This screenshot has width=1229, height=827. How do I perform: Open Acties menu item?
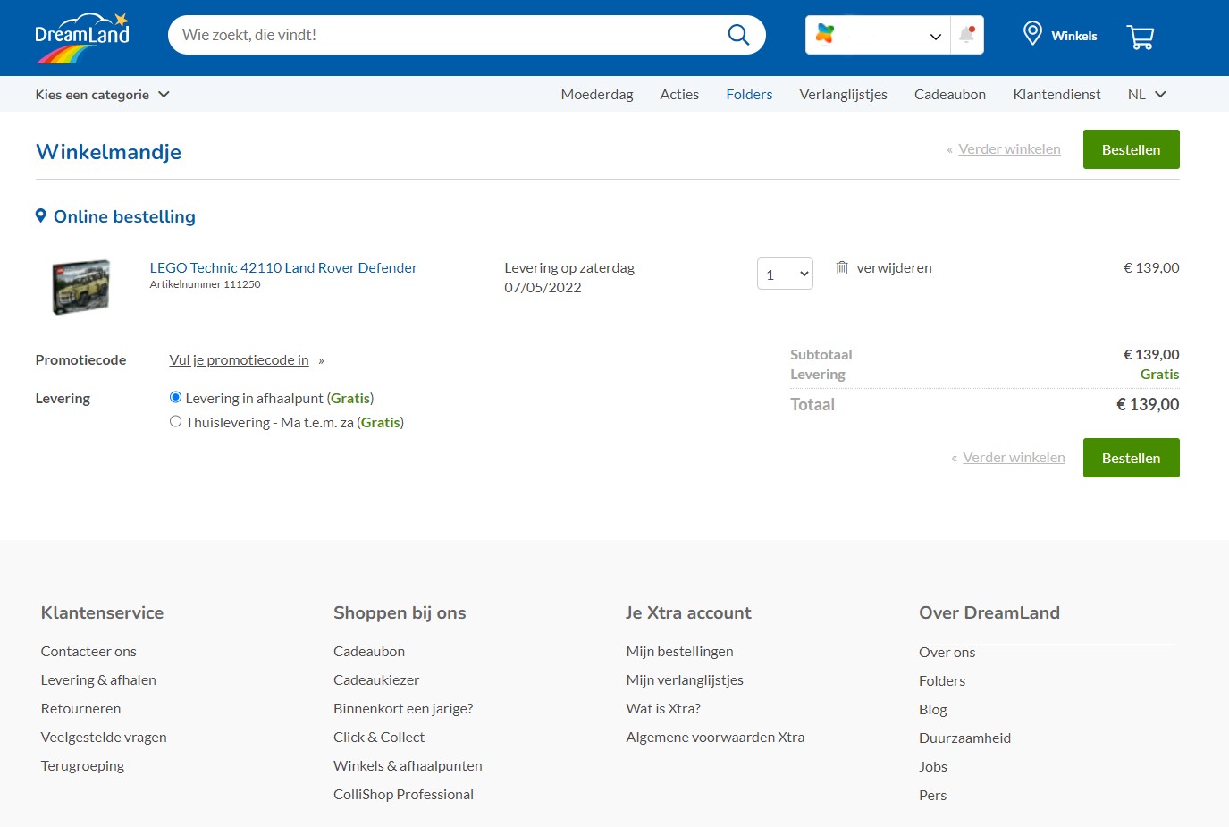[x=679, y=95]
